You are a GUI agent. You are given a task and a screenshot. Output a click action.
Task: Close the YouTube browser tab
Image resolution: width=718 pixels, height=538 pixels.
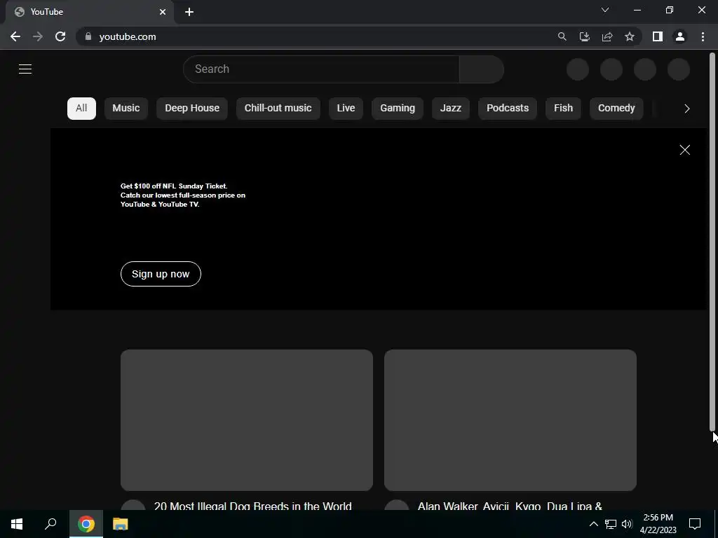point(163,12)
